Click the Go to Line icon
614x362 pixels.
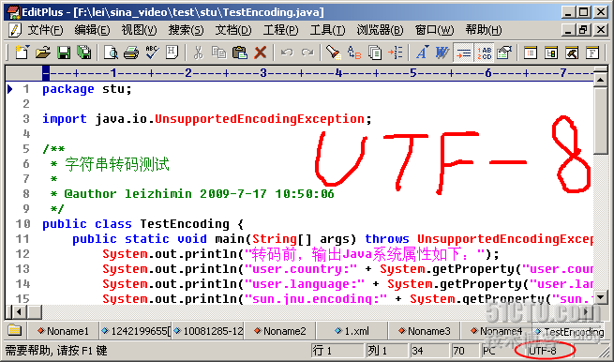point(396,53)
